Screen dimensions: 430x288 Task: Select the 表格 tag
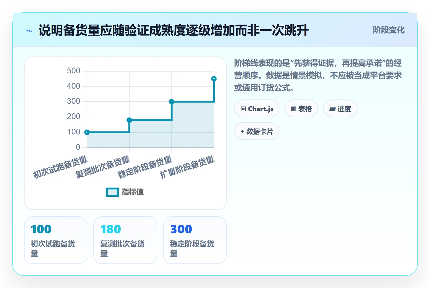pyautogui.click(x=301, y=109)
